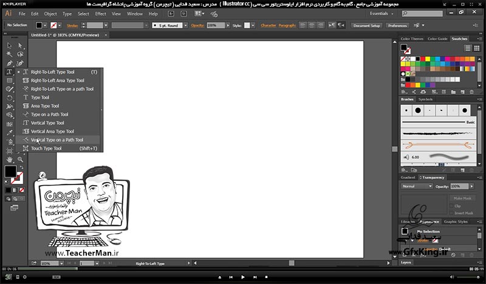Select the Eyedropper tool

point(9,133)
